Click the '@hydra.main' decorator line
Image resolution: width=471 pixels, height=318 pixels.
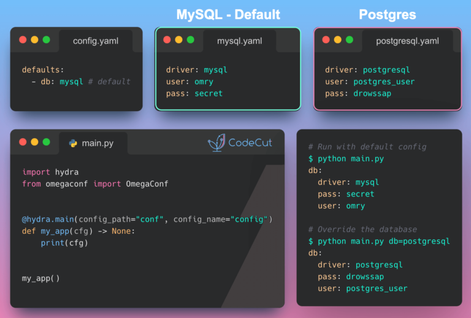(x=147, y=219)
